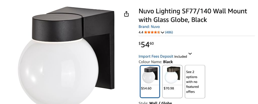
Task: Click the share icon beside the product image
Action: pyautogui.click(x=126, y=14)
